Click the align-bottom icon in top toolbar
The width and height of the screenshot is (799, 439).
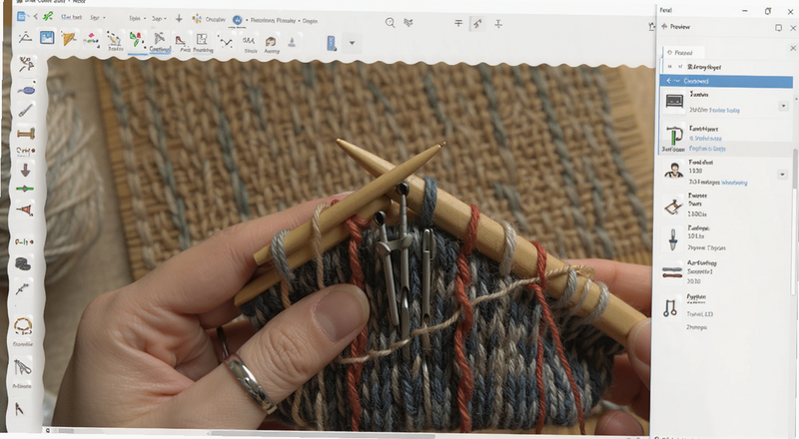(498, 23)
